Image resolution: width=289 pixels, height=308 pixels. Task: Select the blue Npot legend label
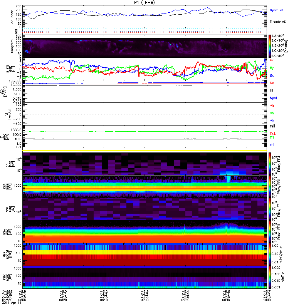point(274,98)
